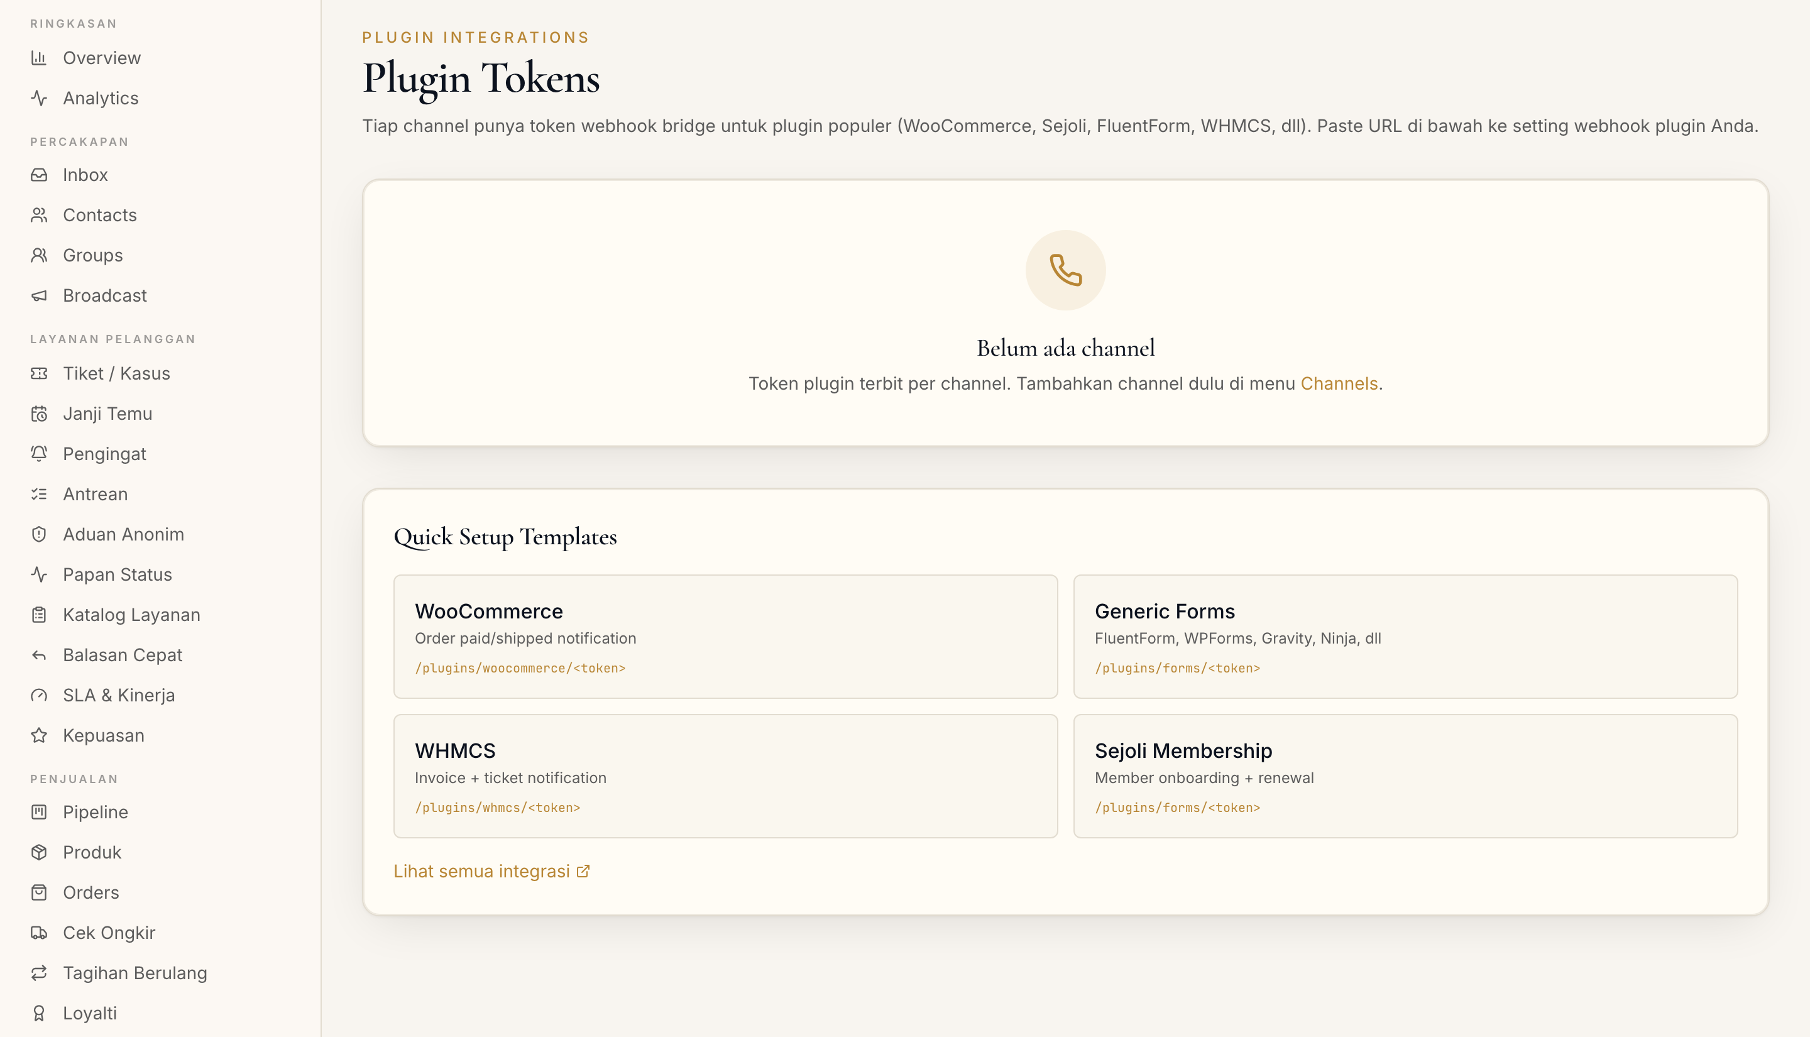Click the Broadcast megaphone icon
Screen dimensions: 1810x1037
pos(39,295)
